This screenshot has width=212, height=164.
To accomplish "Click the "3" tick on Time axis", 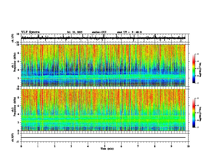I will (71, 146).
